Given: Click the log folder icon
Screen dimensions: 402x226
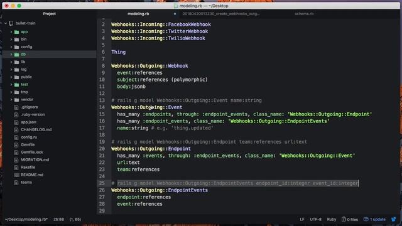Looking at the screenshot, I should tap(17, 70).
